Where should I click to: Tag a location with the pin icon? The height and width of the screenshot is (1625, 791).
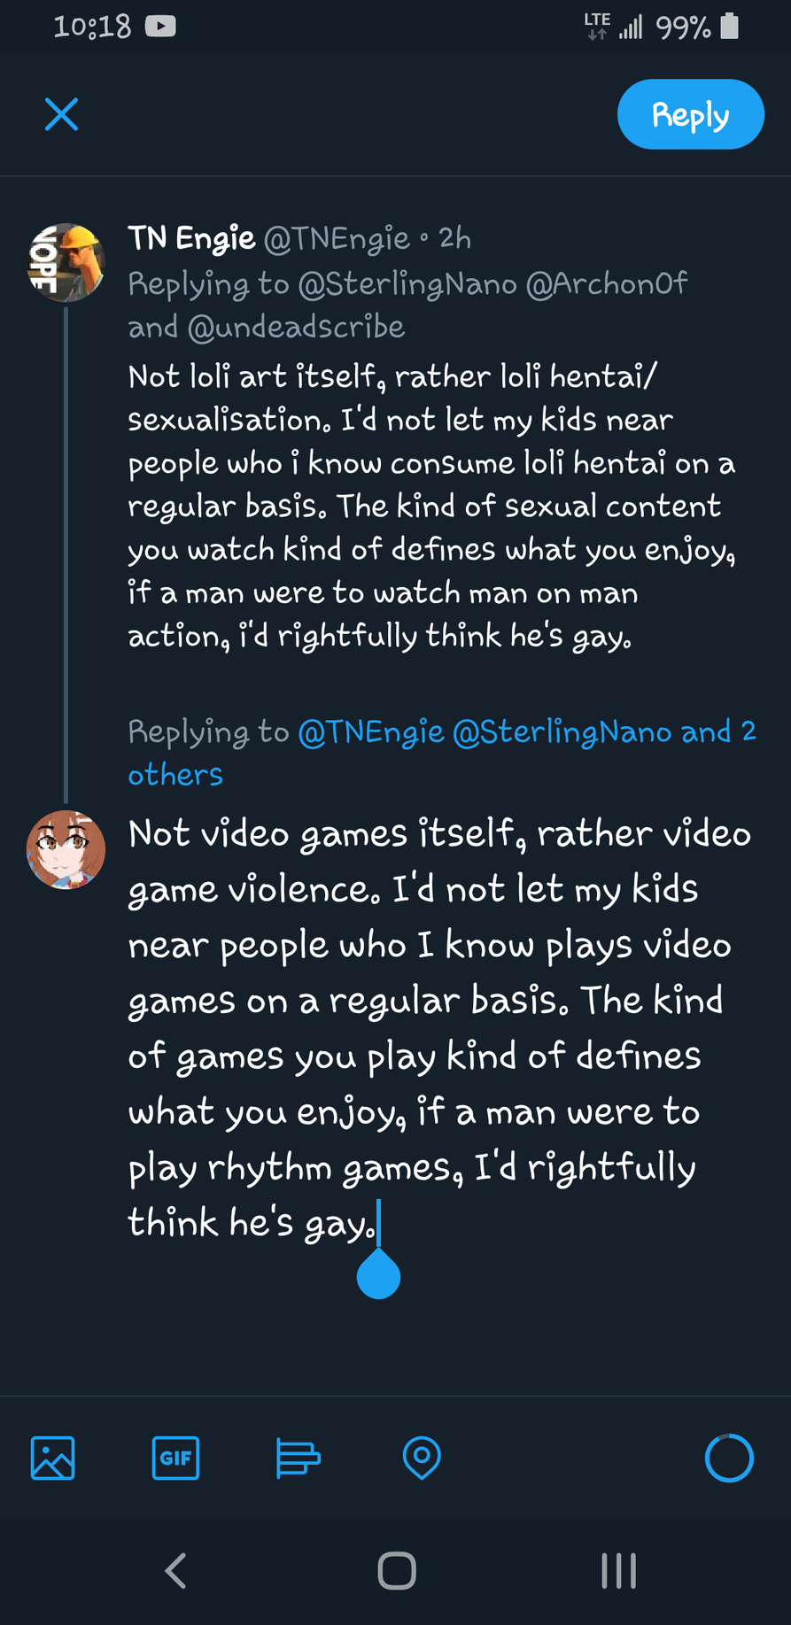pyautogui.click(x=422, y=1457)
